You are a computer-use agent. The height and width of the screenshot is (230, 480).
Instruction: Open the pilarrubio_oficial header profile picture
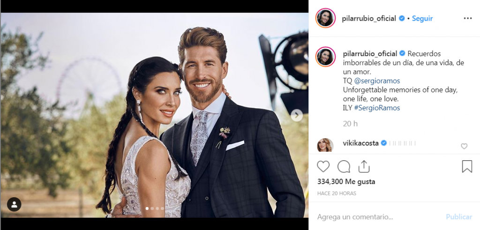[x=325, y=18]
